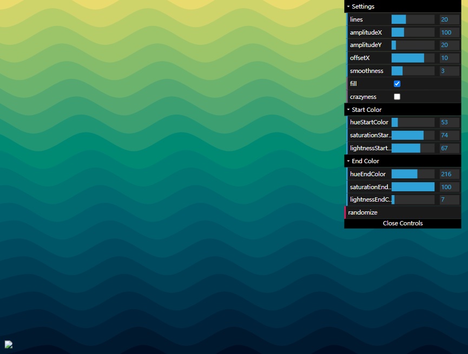Collapse the Settings folder
This screenshot has height=354, width=468.
click(362, 6)
